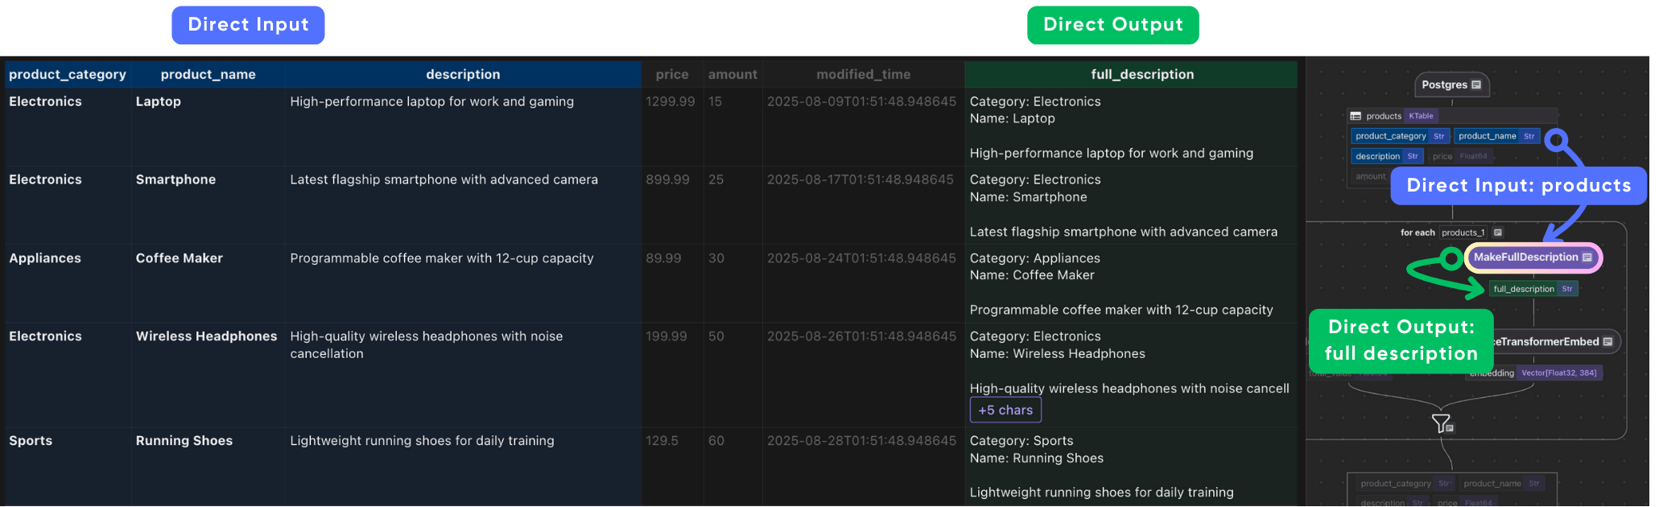Click the modified_time column header
The height and width of the screenshot is (507, 1659).
tap(863, 74)
